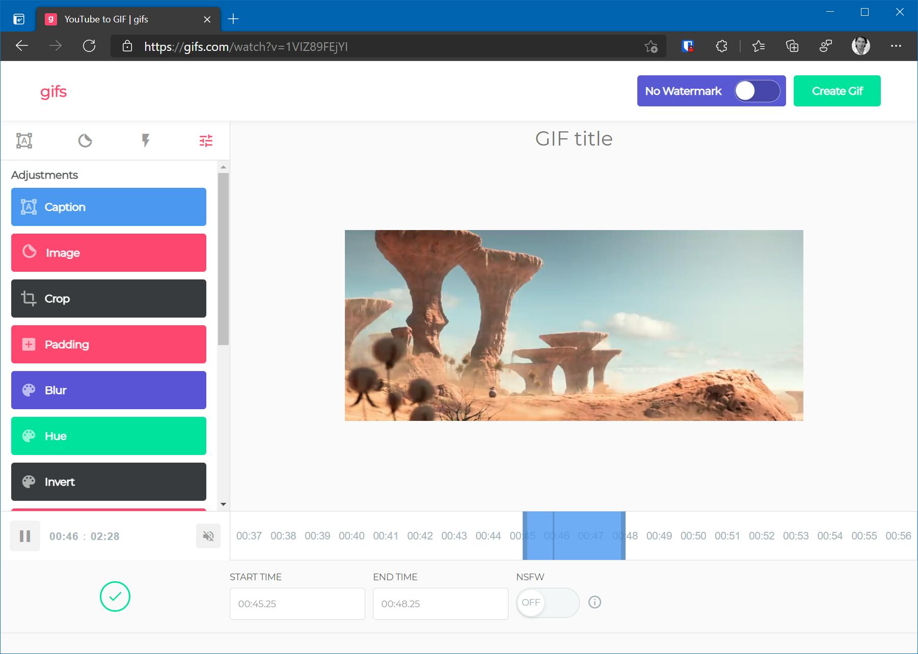The height and width of the screenshot is (654, 918).
Task: Apply the Invert adjustment
Action: point(109,481)
